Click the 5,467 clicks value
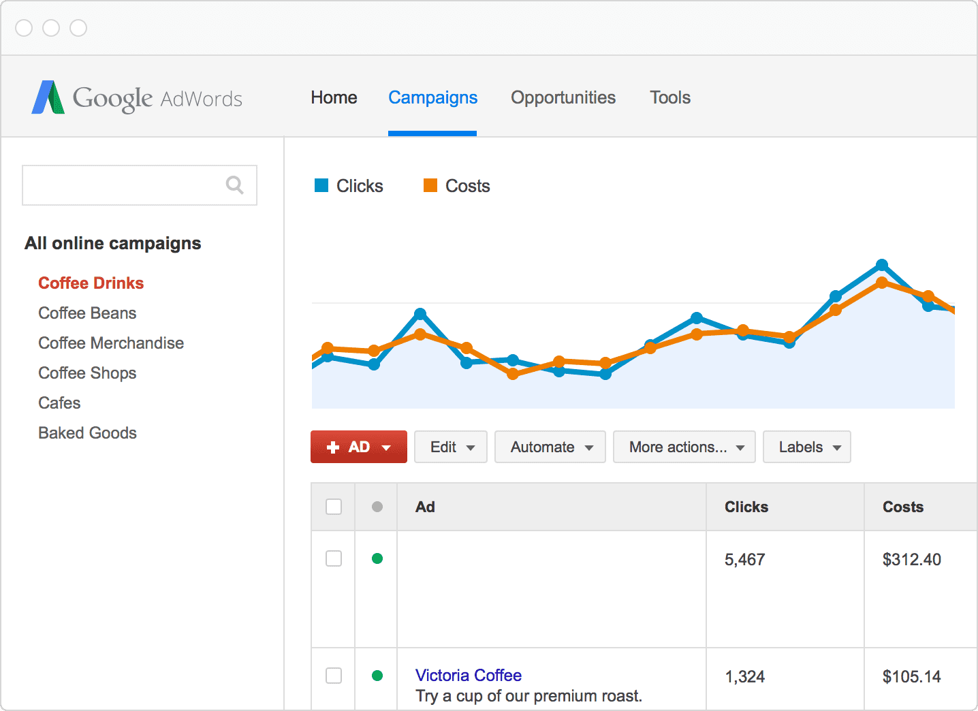This screenshot has width=978, height=711. coord(745,560)
